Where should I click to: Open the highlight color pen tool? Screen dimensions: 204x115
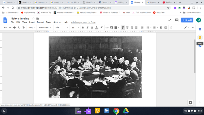coord(101,27)
